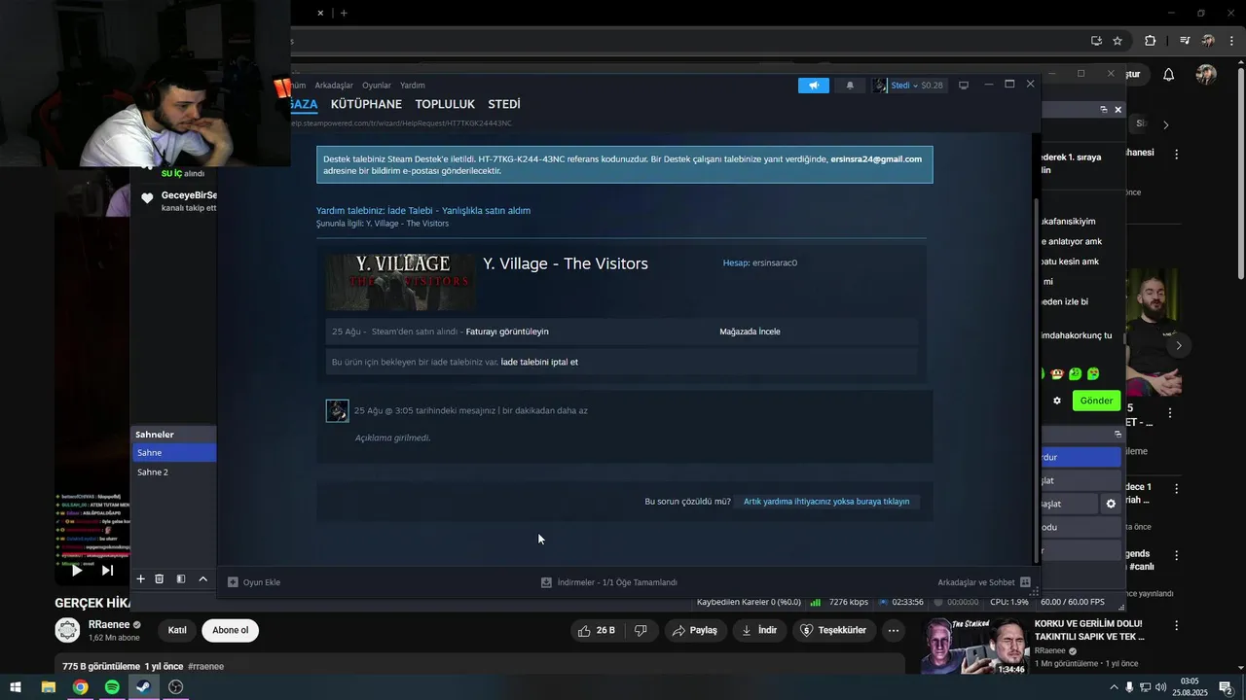This screenshot has width=1246, height=700.
Task: Open the Yardım menu in Steam
Action: coord(413,86)
